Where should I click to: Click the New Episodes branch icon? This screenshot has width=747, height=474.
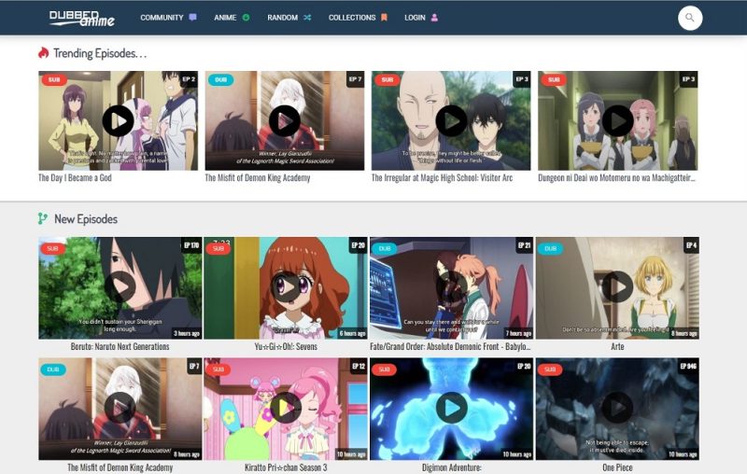[43, 218]
